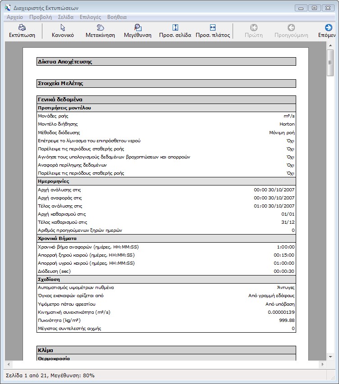This screenshot has width=339, height=384.
Task: Open the Επιλογές menu
Action: point(90,17)
